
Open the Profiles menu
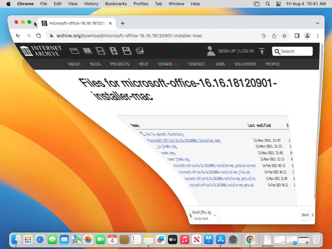(141, 4)
